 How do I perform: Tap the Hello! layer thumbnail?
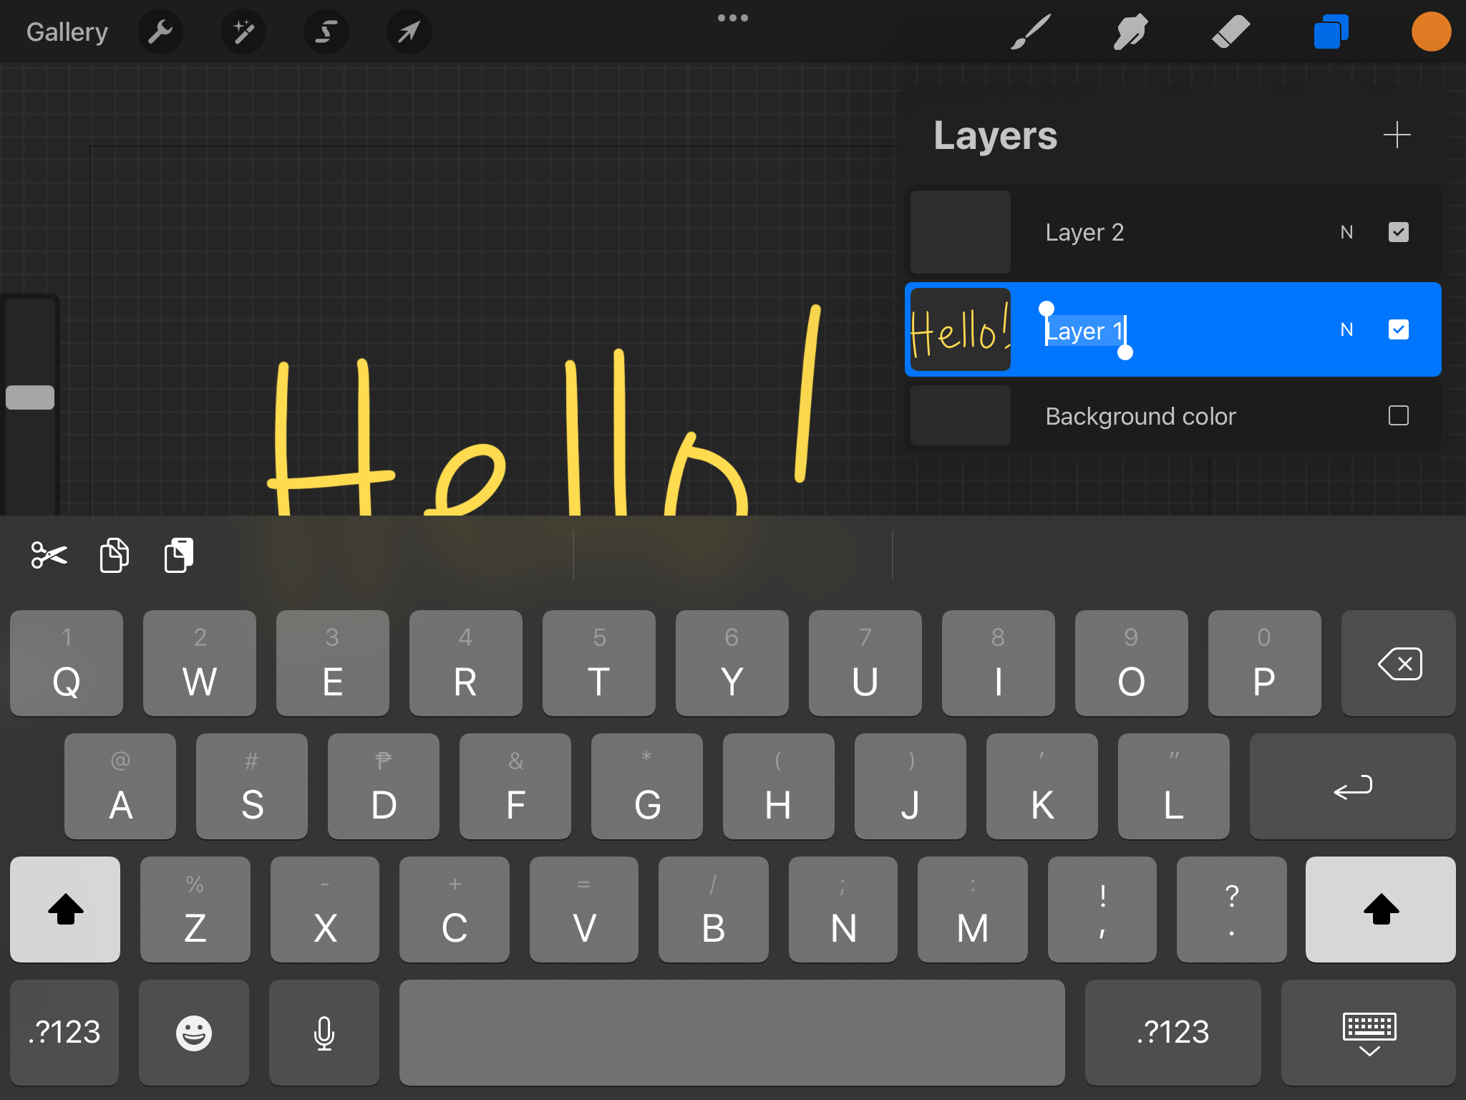(x=960, y=329)
